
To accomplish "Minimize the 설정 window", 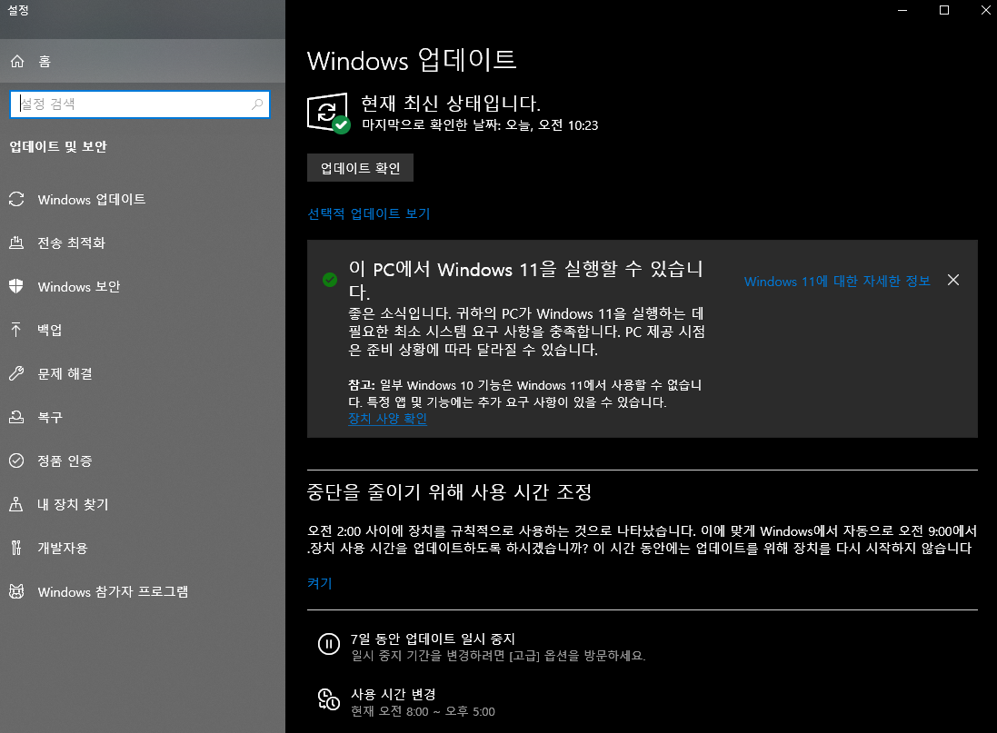I will point(902,10).
